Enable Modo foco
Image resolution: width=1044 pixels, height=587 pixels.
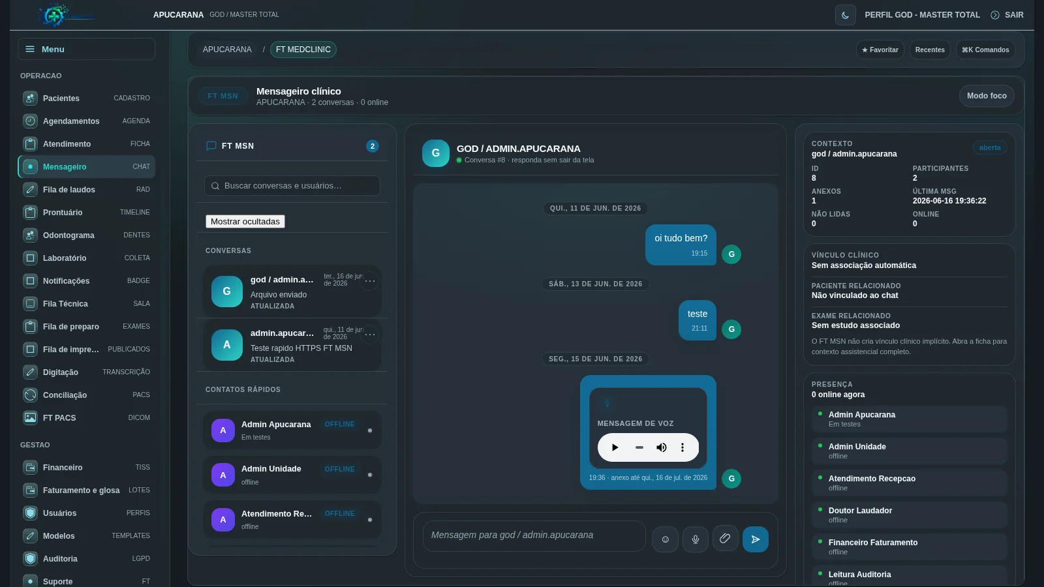click(987, 96)
